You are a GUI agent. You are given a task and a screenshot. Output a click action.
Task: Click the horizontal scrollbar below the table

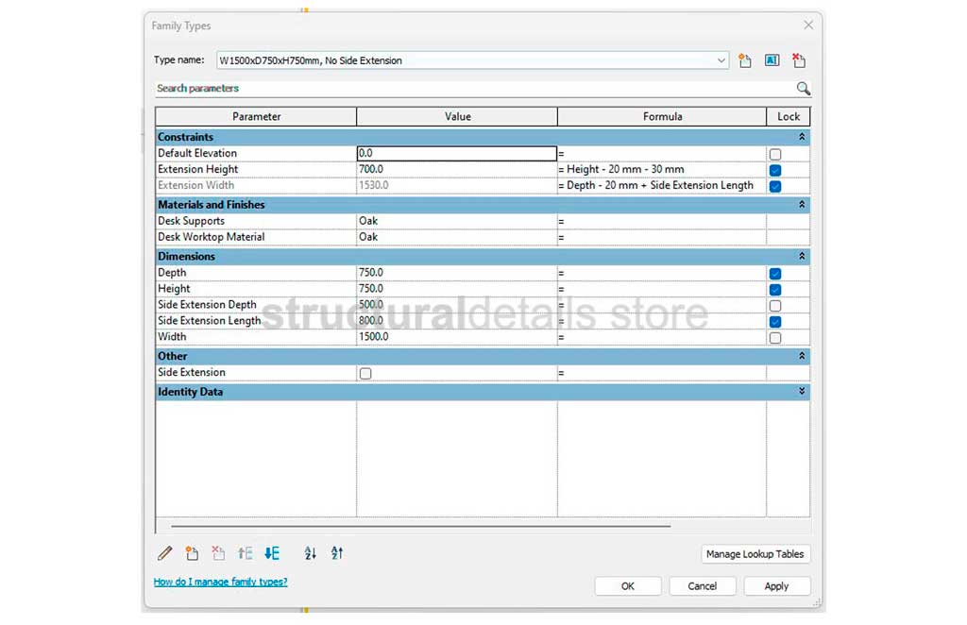pyautogui.click(x=420, y=526)
